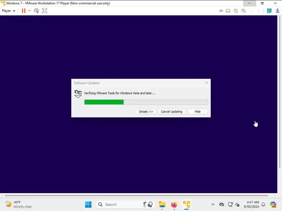
Task: Click the muted volume tray icon
Action: [x=237, y=204]
